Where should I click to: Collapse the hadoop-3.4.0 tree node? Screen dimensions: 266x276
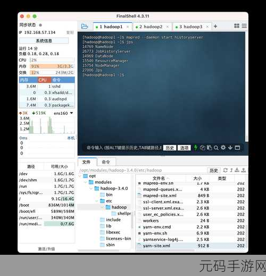(x=91, y=188)
